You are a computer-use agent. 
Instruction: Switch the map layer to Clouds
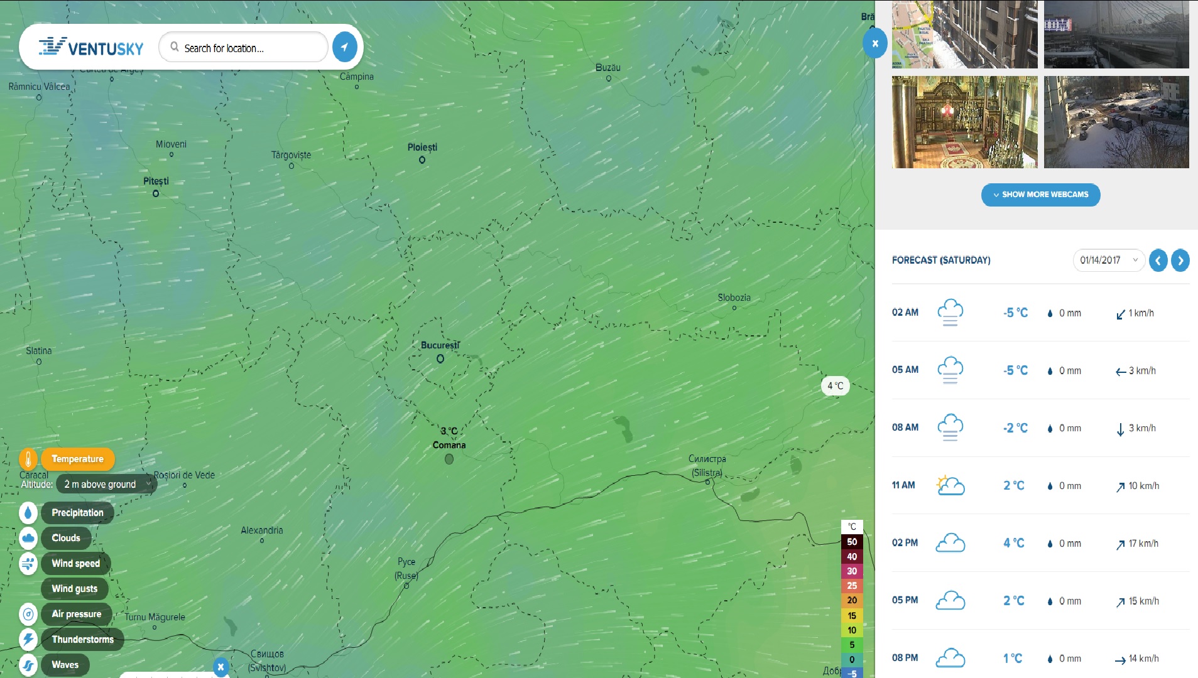[66, 538]
